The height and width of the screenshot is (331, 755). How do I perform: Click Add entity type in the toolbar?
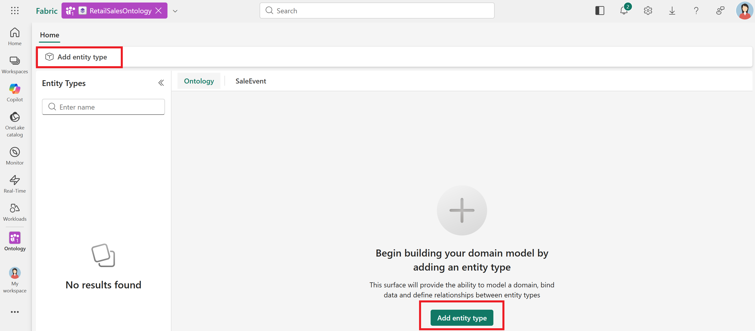point(77,57)
